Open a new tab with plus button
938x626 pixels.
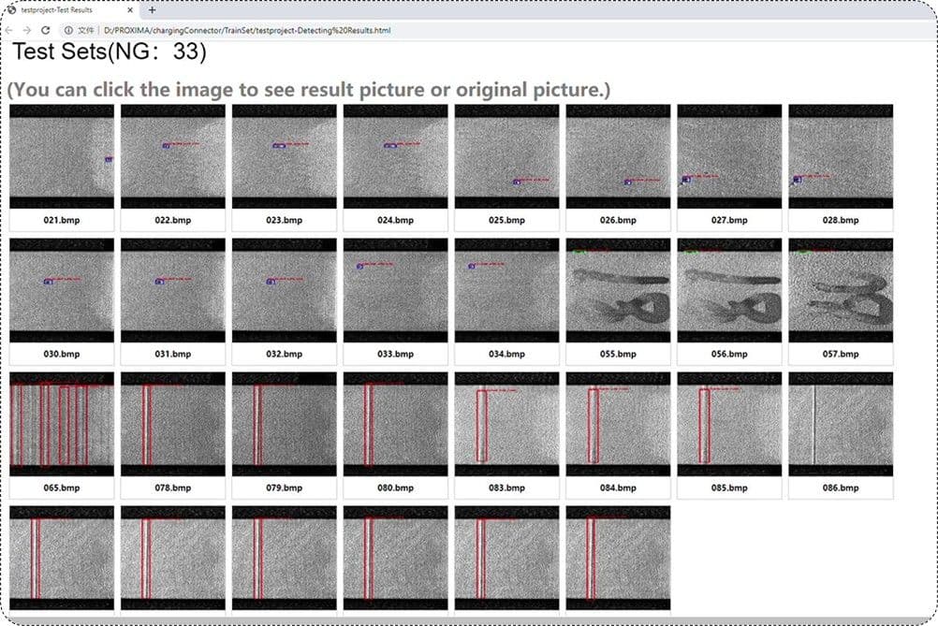[x=153, y=10]
